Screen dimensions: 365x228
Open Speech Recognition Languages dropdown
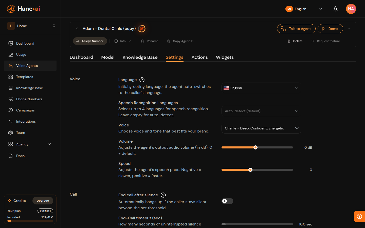(x=261, y=111)
